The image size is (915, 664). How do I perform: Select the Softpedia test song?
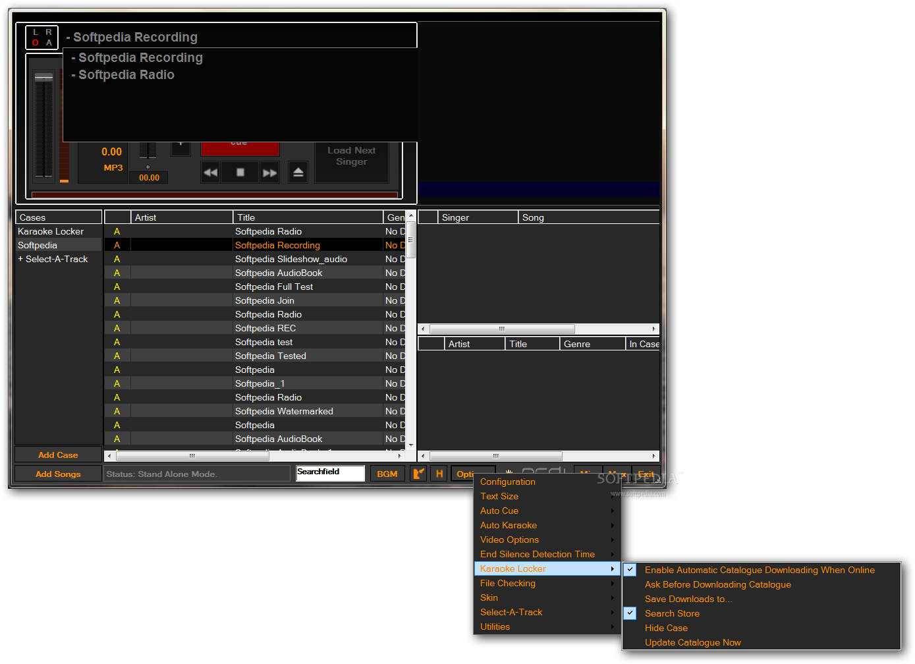pyautogui.click(x=255, y=342)
